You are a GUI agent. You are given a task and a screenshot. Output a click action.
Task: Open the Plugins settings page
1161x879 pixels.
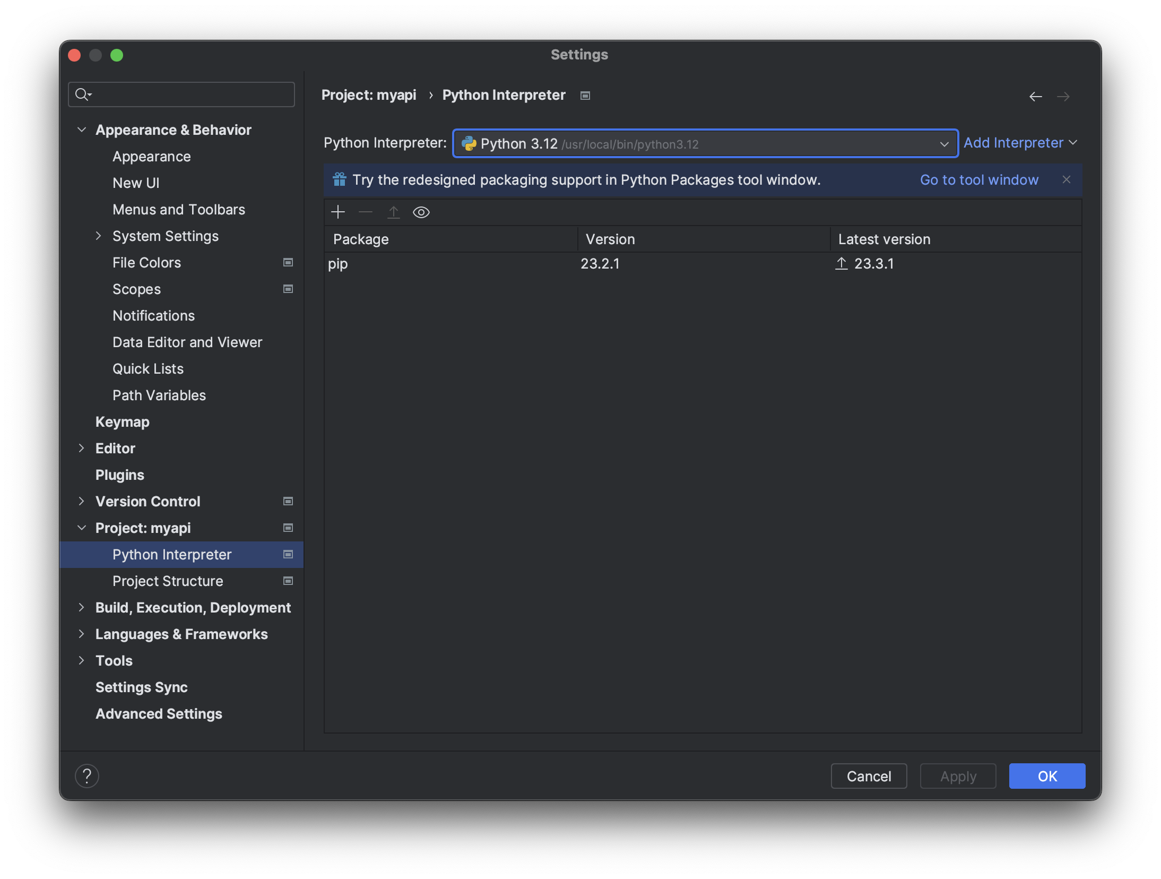120,475
